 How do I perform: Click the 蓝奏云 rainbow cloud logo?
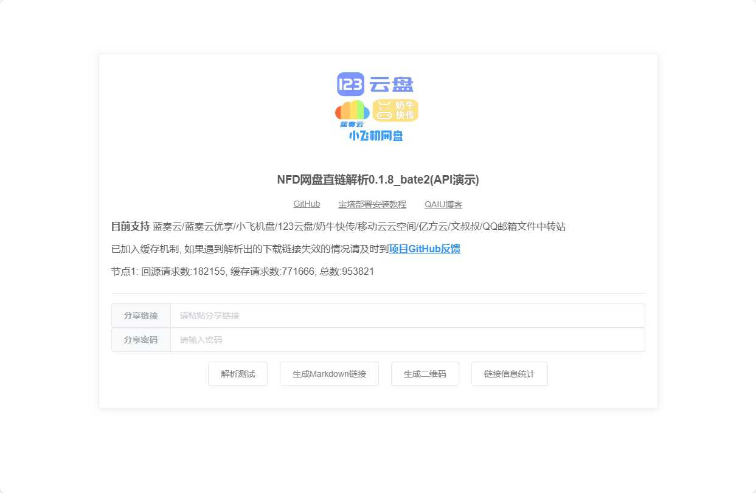pyautogui.click(x=352, y=113)
